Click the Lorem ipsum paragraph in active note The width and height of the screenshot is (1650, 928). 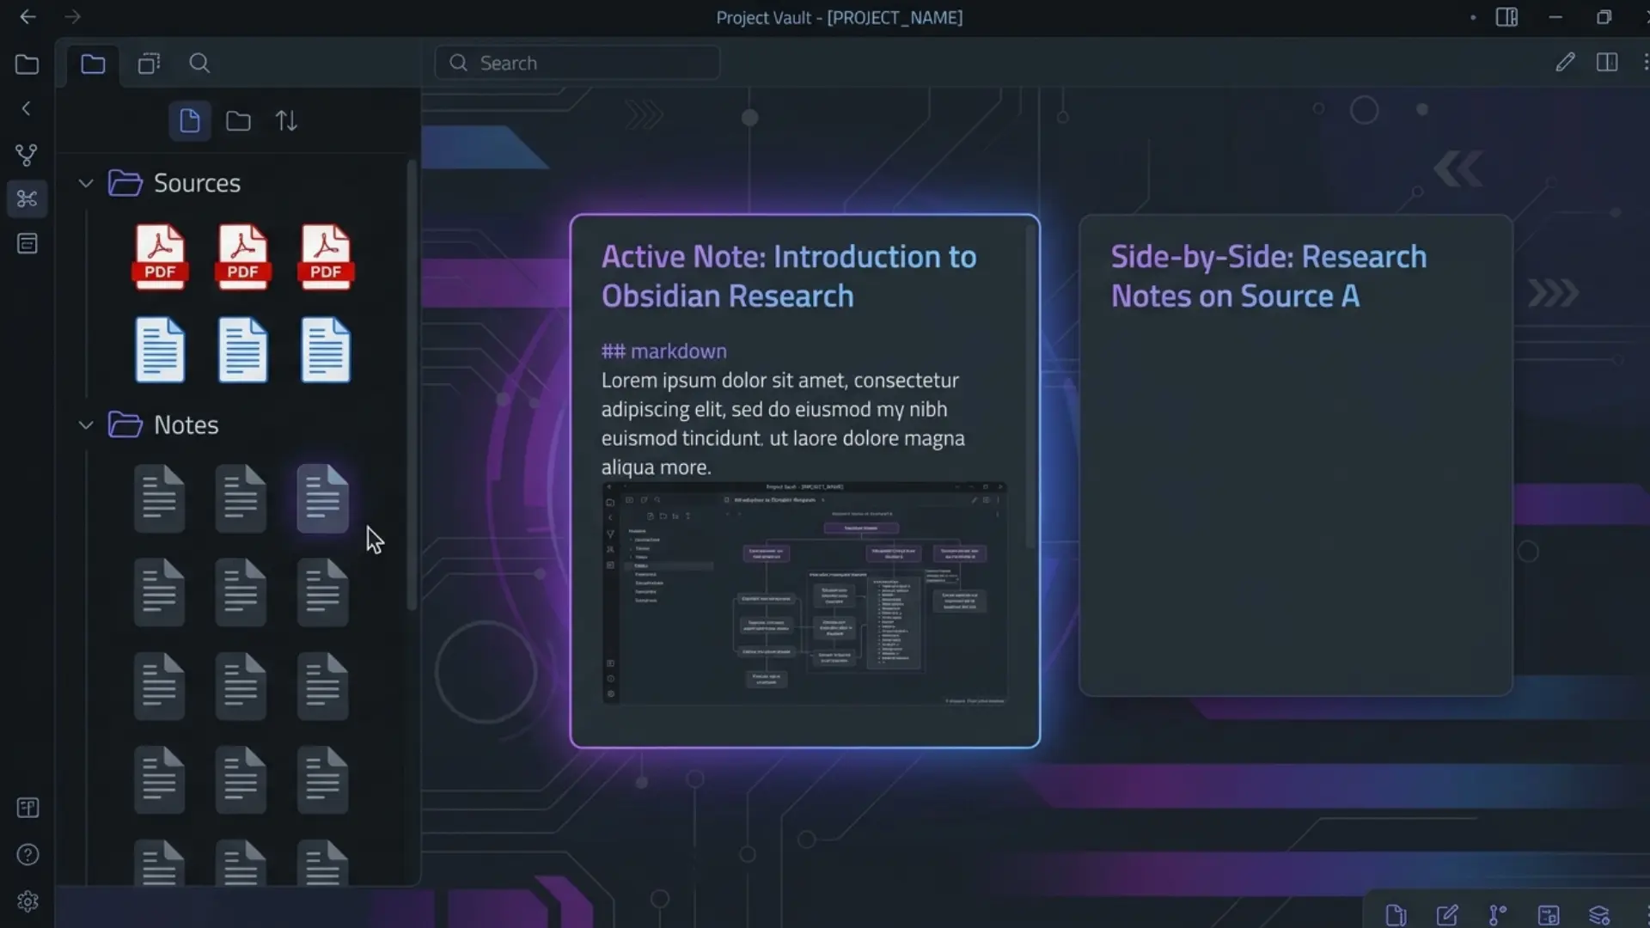point(783,424)
